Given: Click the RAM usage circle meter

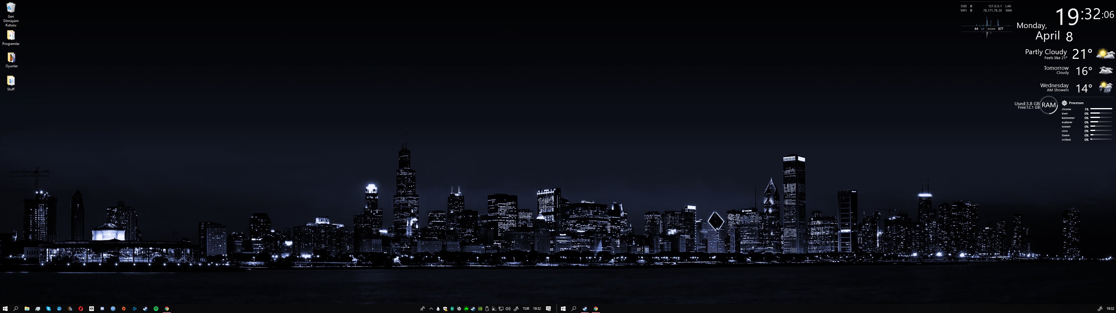Looking at the screenshot, I should point(1048,105).
